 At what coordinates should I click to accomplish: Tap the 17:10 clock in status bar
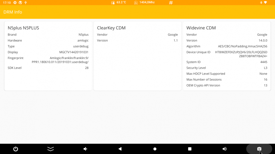point(7,2)
